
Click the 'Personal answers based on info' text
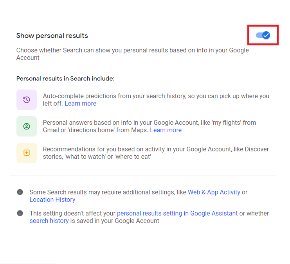[x=149, y=123]
